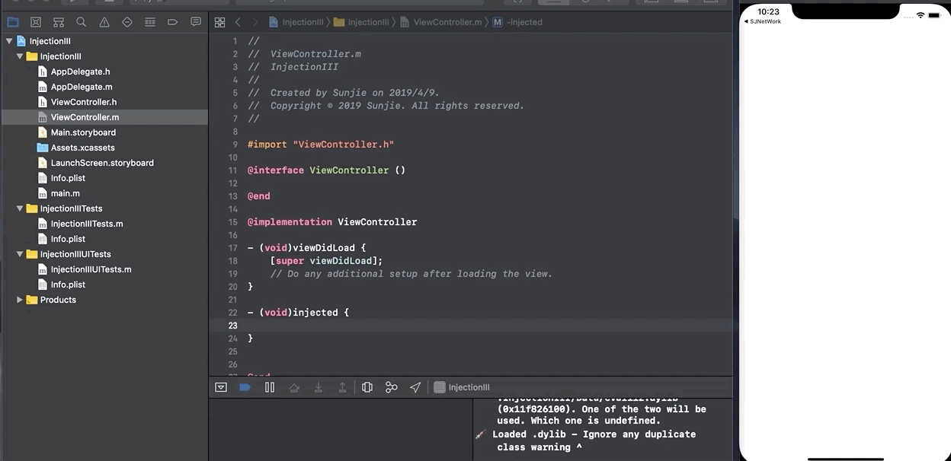The width and height of the screenshot is (951, 461).
Task: Open Simulate Location arrow
Action: coord(415,387)
